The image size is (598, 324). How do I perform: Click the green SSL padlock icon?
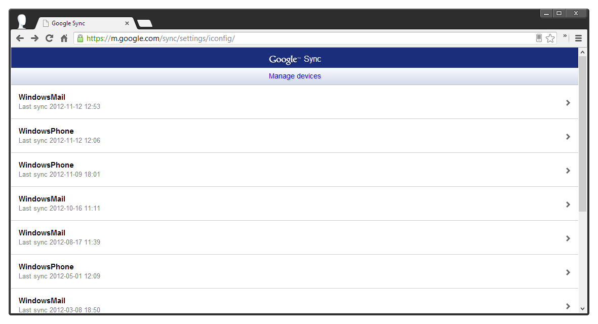coord(79,38)
